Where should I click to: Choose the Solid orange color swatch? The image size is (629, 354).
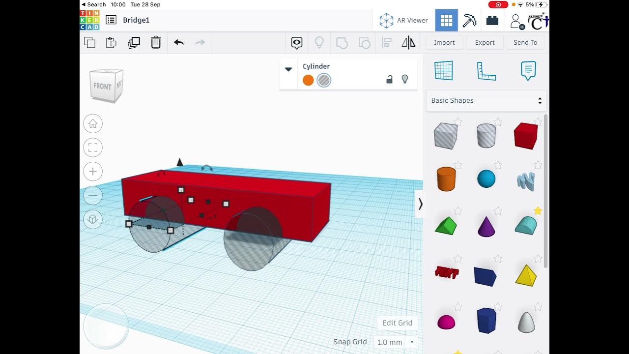pyautogui.click(x=308, y=80)
